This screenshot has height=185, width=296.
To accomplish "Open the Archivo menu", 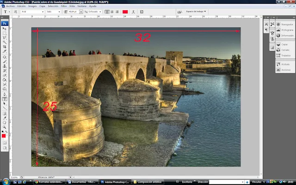I will pos(10,6).
